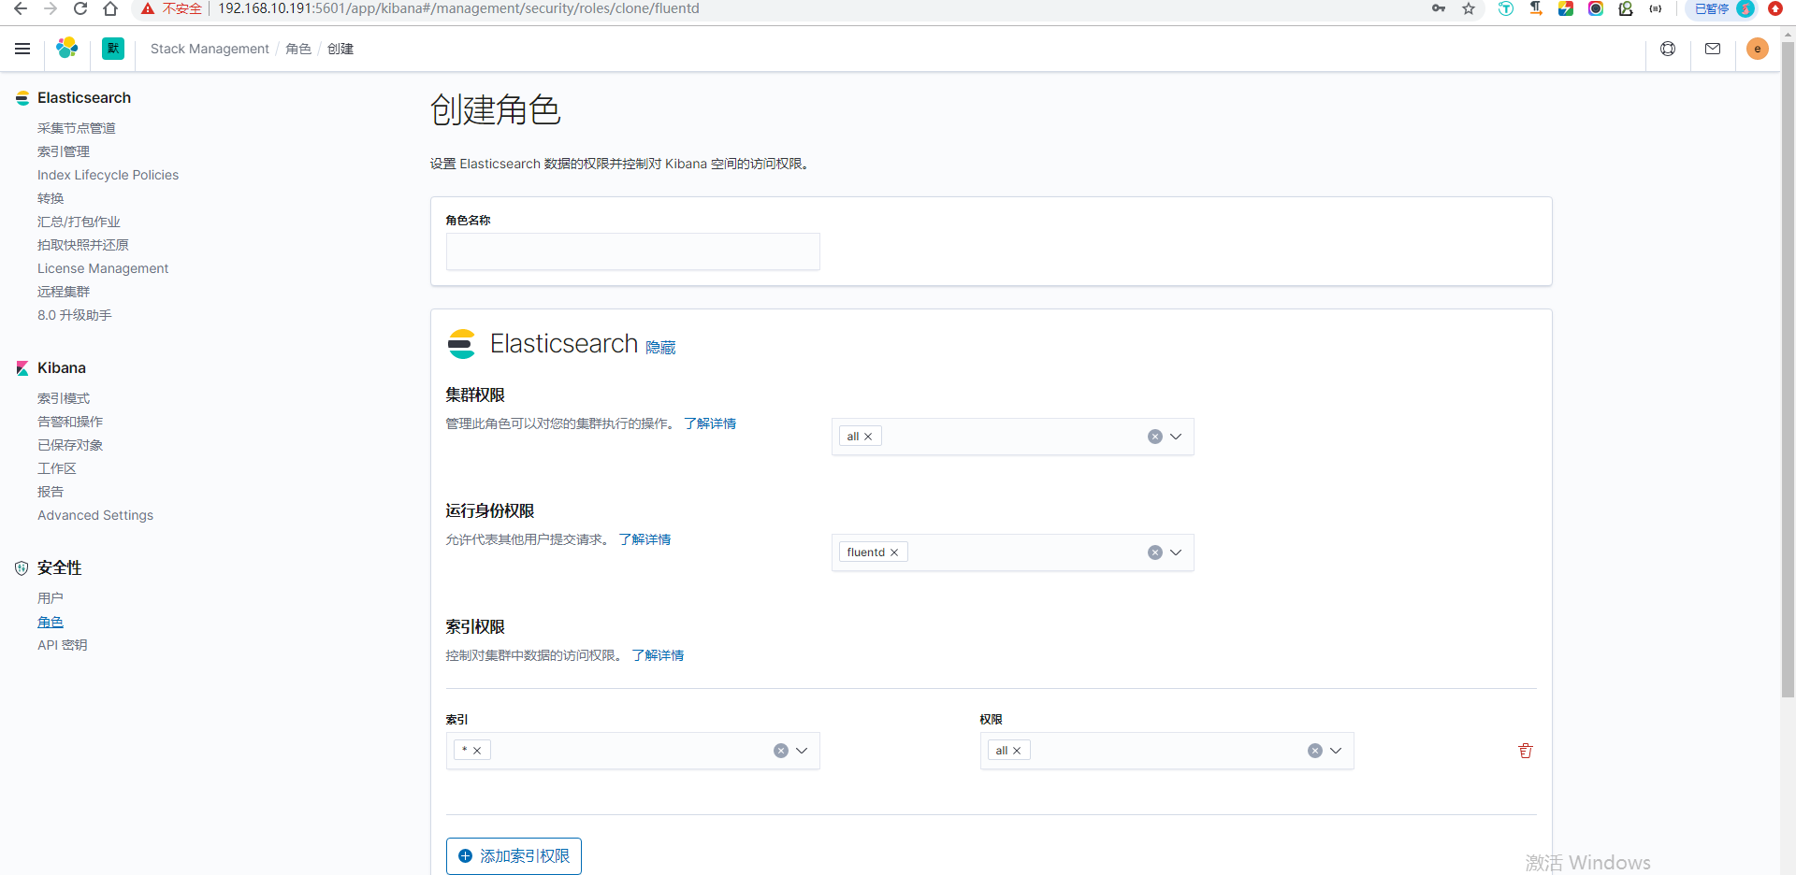
Task: Expand the run-as privileges dropdown
Action: pyautogui.click(x=1177, y=552)
